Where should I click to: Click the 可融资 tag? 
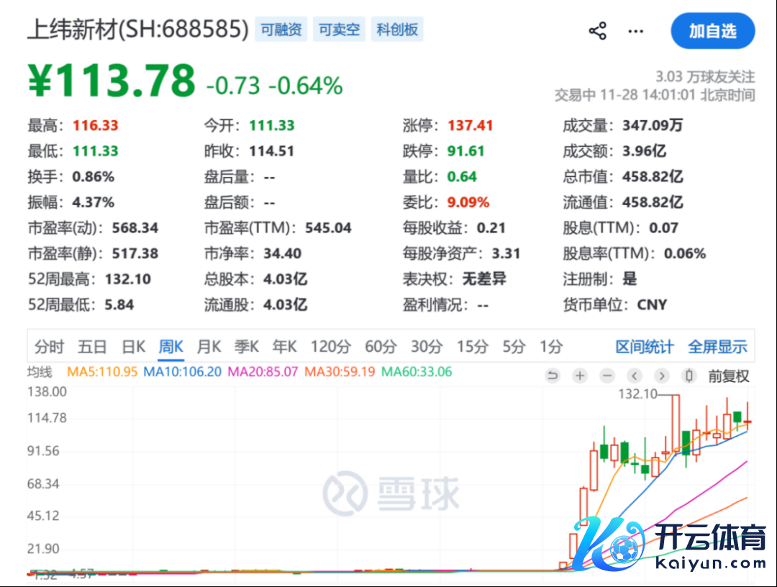pyautogui.click(x=281, y=30)
